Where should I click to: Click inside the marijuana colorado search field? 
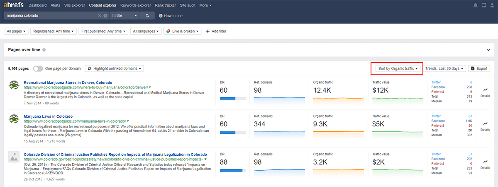pos(50,15)
